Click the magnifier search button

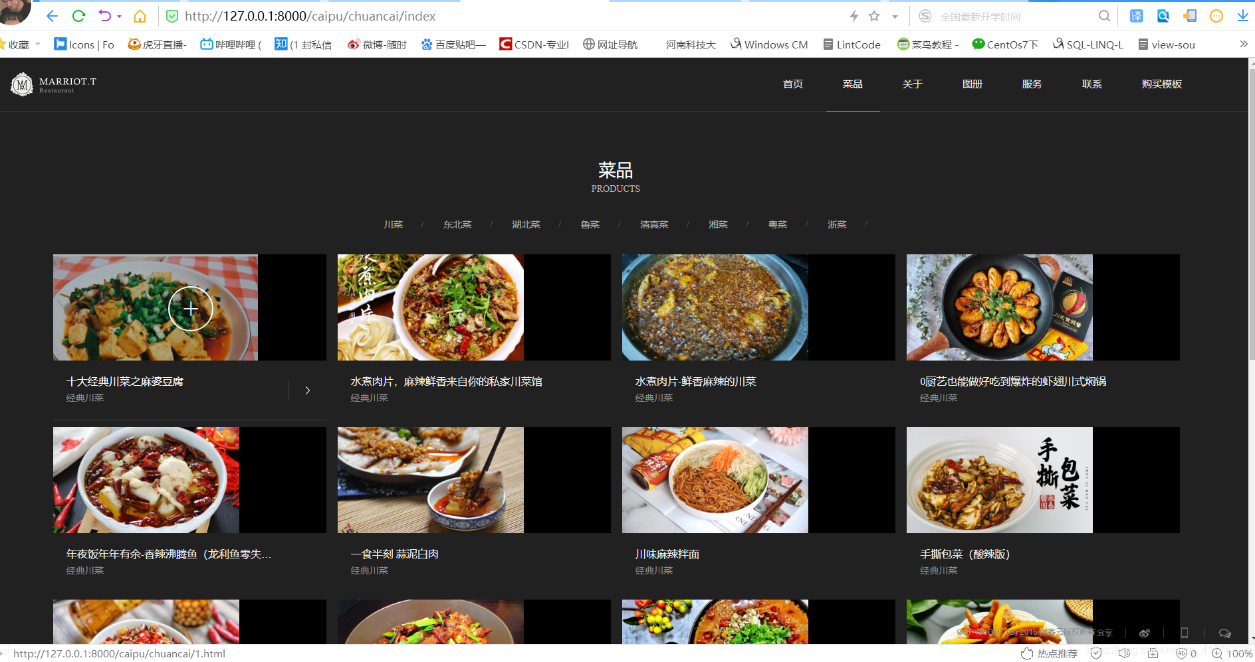tap(1104, 16)
